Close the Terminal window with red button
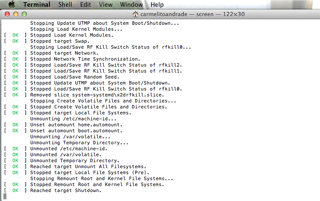 point(7,14)
